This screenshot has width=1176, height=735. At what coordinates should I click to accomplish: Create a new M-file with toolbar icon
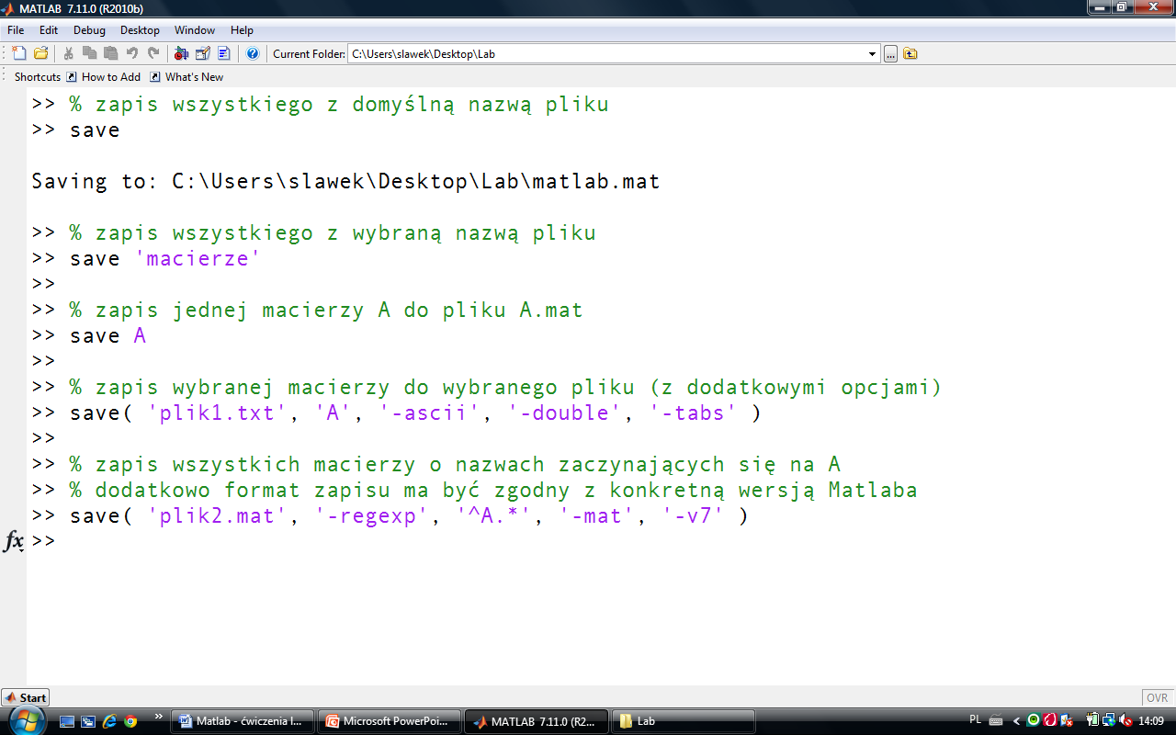point(19,53)
